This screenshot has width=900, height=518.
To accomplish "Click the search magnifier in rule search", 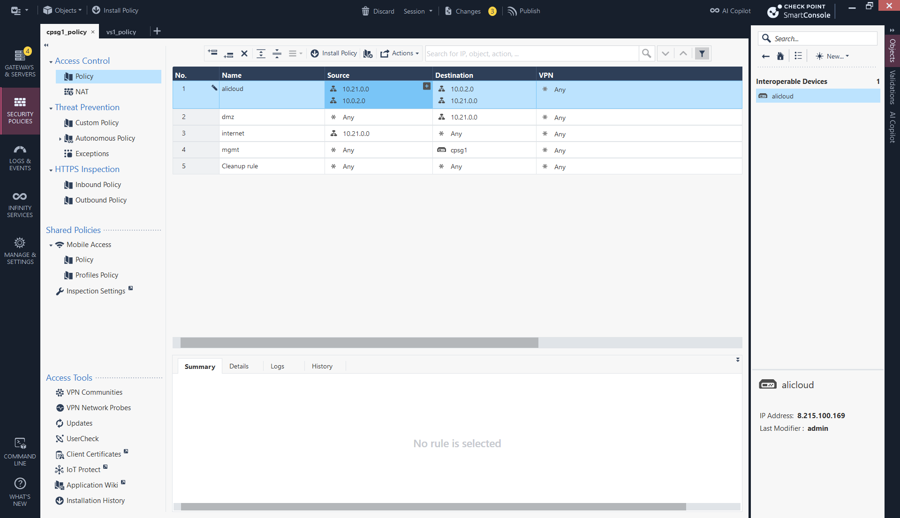I will click(646, 53).
